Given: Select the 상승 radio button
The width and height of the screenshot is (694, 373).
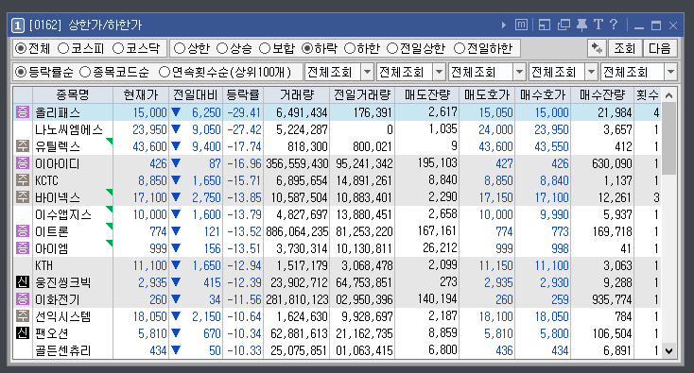Looking at the screenshot, I should click(222, 48).
